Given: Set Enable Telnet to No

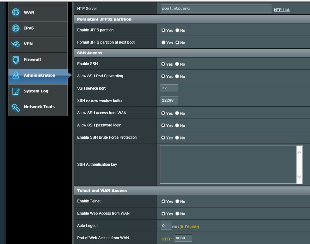Looking at the screenshot, I should tap(177, 202).
